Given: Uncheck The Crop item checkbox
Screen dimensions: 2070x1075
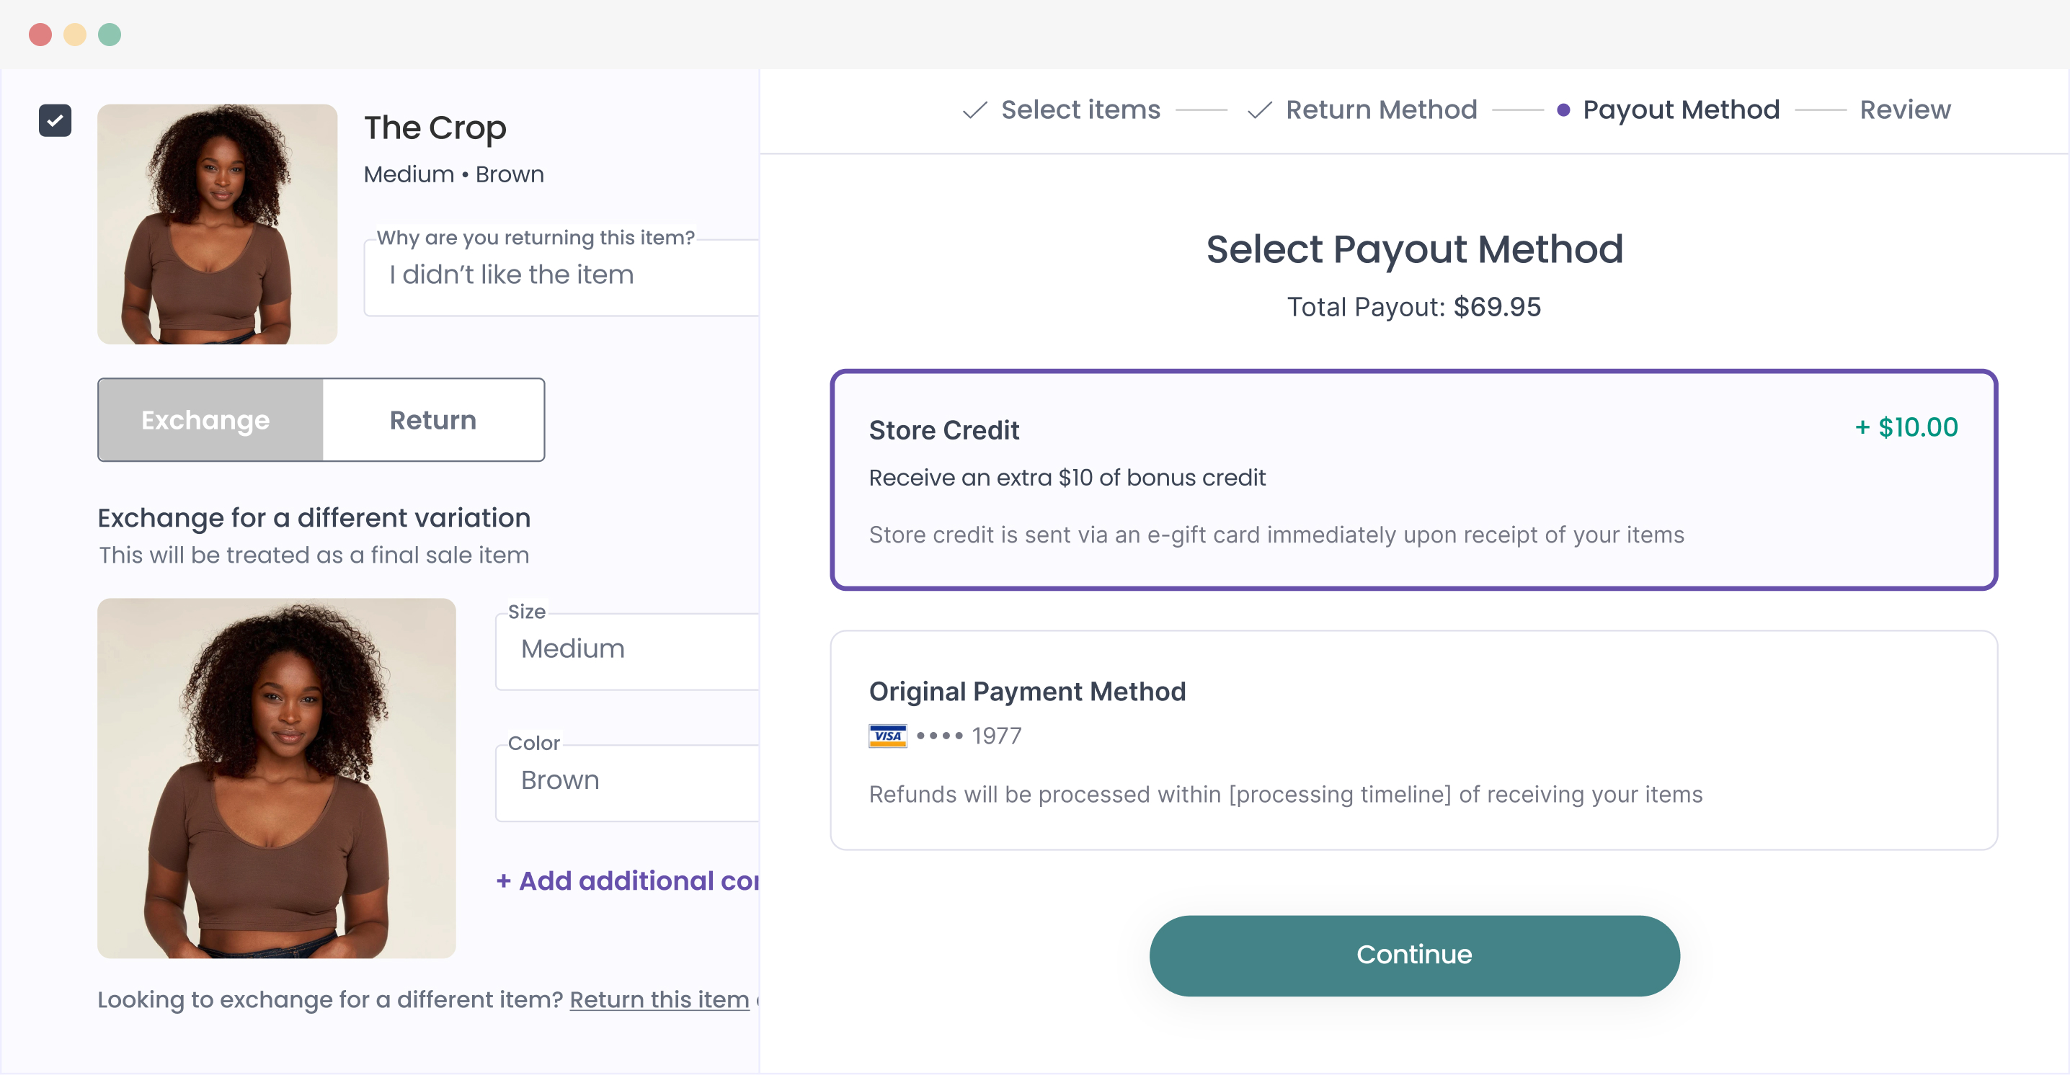Looking at the screenshot, I should click(55, 120).
